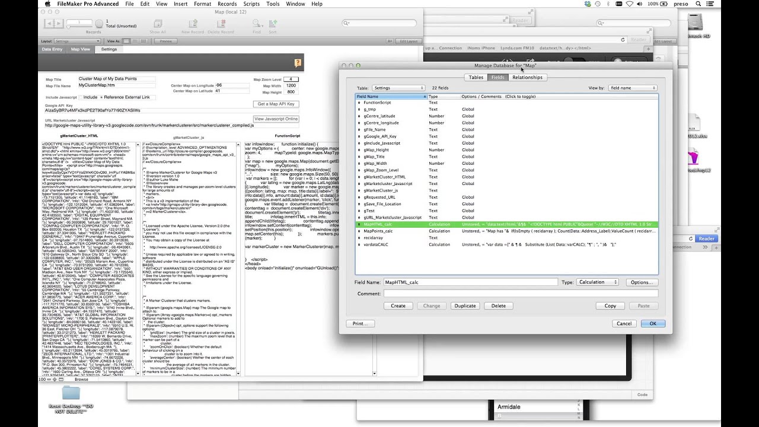Click the Edit Layout button

(x=409, y=41)
